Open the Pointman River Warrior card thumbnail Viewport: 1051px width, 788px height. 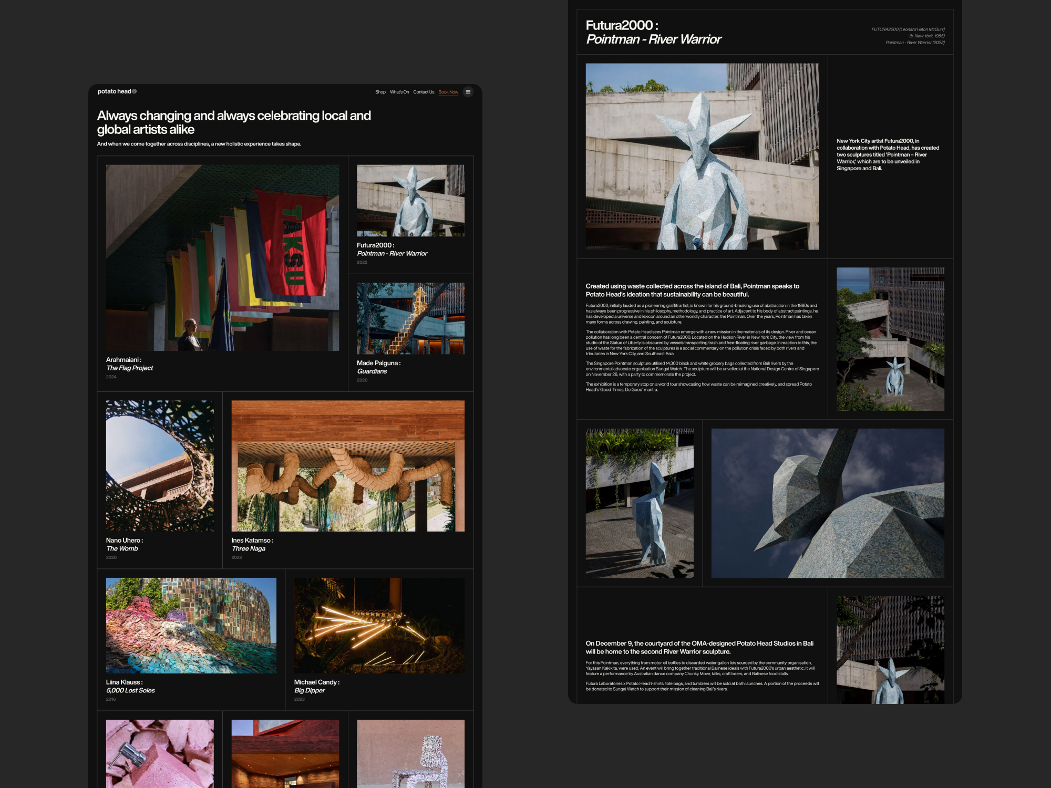410,201
